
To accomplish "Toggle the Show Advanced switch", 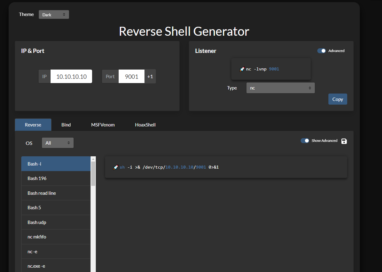I will (305, 141).
